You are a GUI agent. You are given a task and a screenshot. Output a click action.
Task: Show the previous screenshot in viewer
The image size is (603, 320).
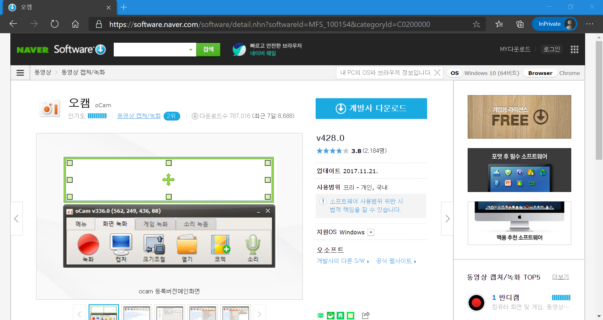click(x=17, y=219)
